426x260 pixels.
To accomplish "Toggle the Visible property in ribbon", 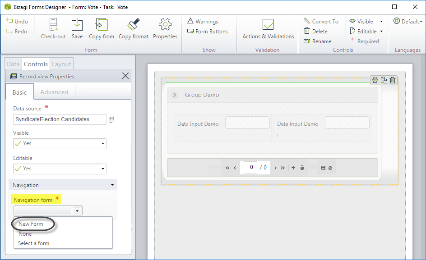I will [x=361, y=22].
